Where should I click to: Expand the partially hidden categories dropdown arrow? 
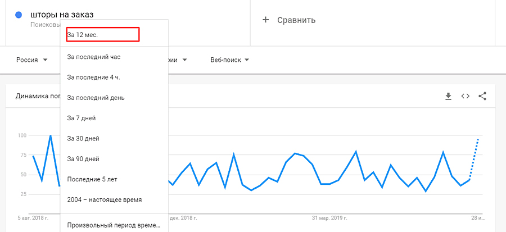(184, 60)
